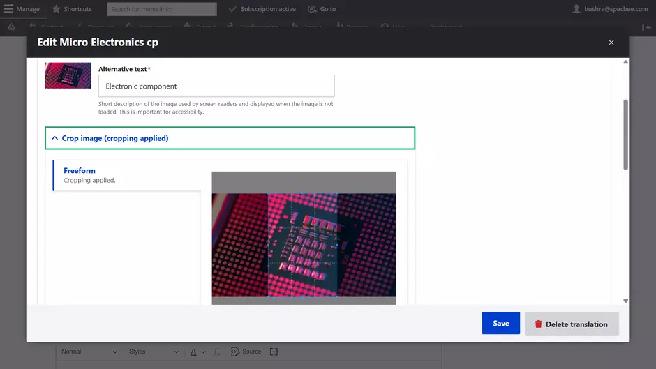
Task: Click scrollbar down arrow in dialog
Action: (x=625, y=301)
